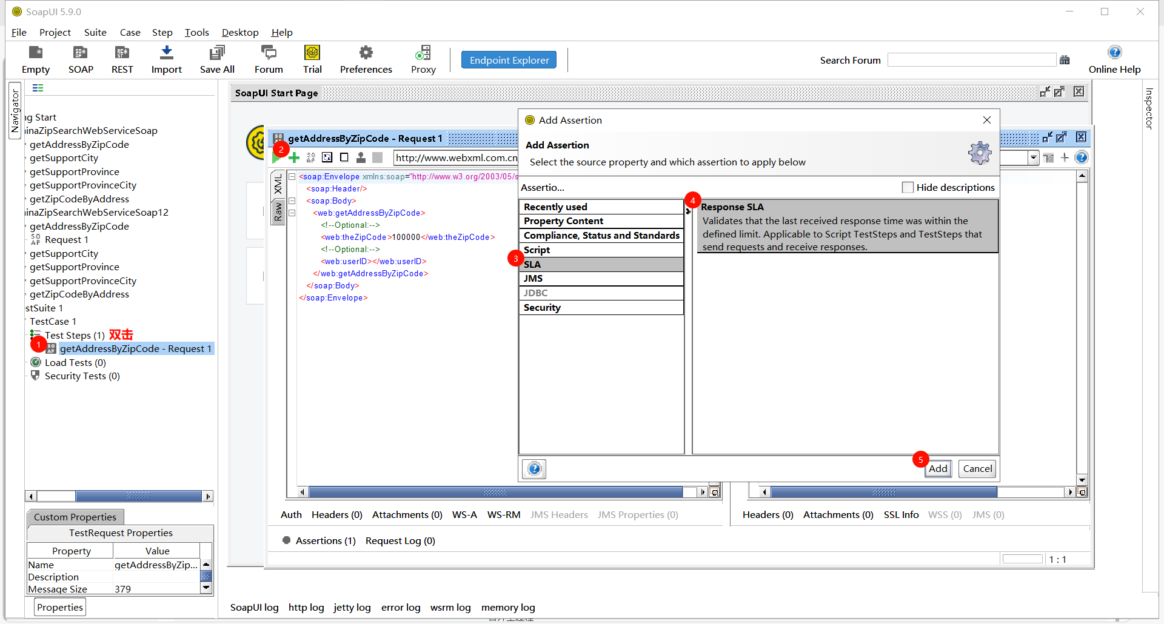Screen dimensions: 1164x624
Task: Confirm with the Add button
Action: pos(938,469)
